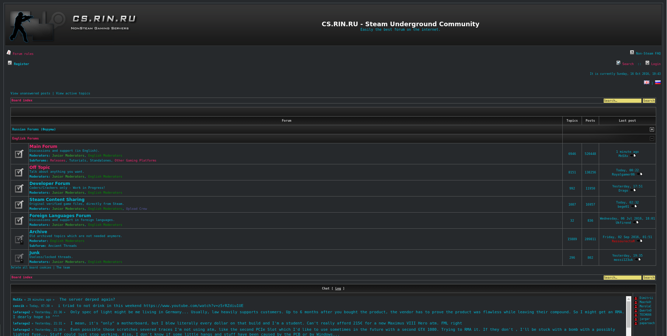The image size is (667, 336).
Task: Click the locked Archive forum icon
Action: point(19,239)
